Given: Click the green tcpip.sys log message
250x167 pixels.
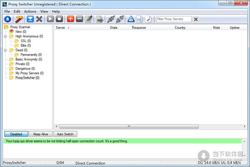Looking at the screenshot, I should 122,141.
